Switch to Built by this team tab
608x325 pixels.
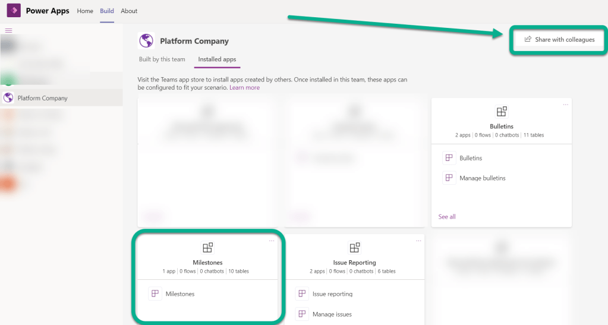(162, 59)
